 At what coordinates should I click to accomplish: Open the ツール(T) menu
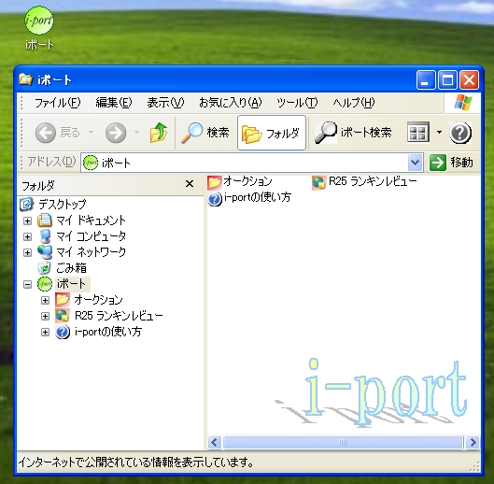(297, 103)
